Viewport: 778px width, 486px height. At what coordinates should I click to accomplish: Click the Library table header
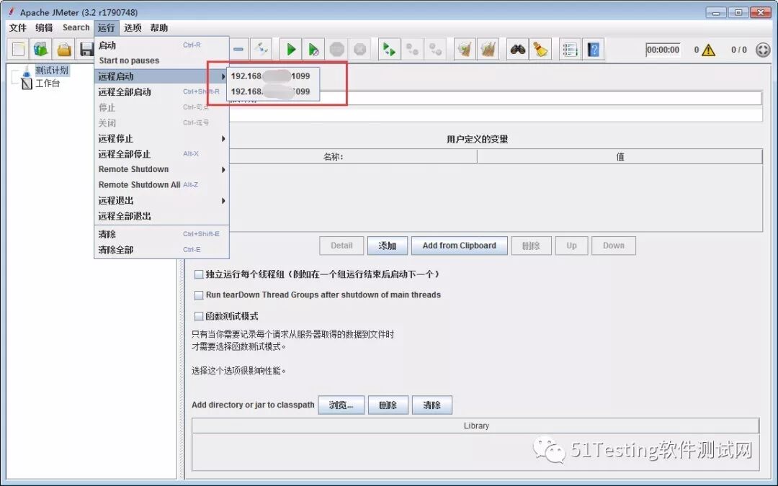[476, 426]
